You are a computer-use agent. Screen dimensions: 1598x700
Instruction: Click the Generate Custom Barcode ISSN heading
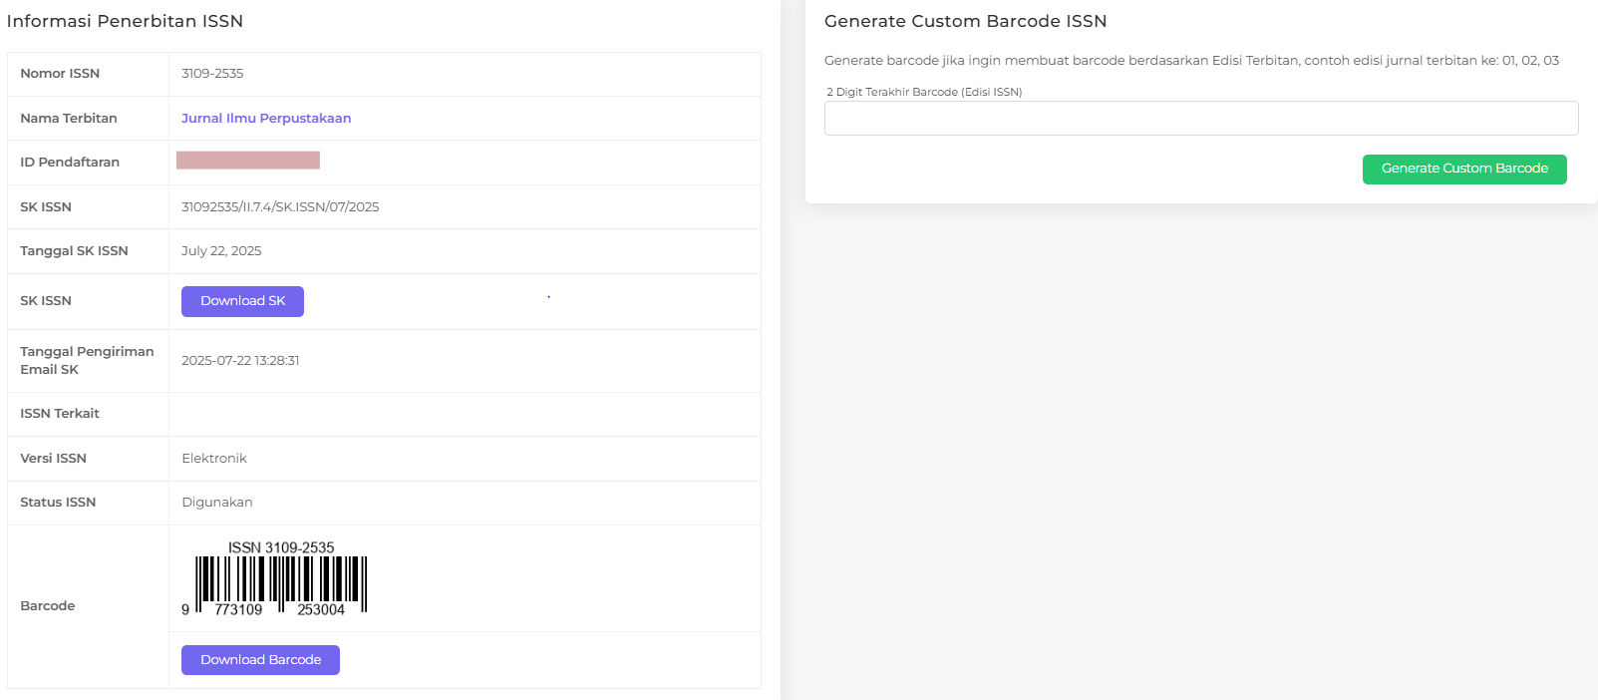coord(965,22)
